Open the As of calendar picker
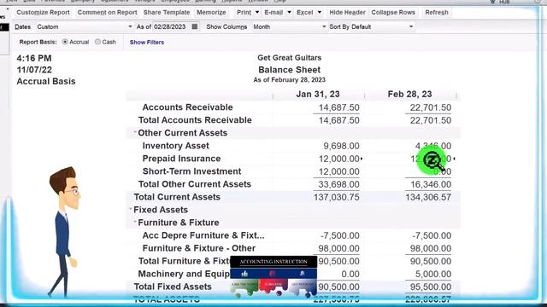547x307 pixels. point(195,26)
